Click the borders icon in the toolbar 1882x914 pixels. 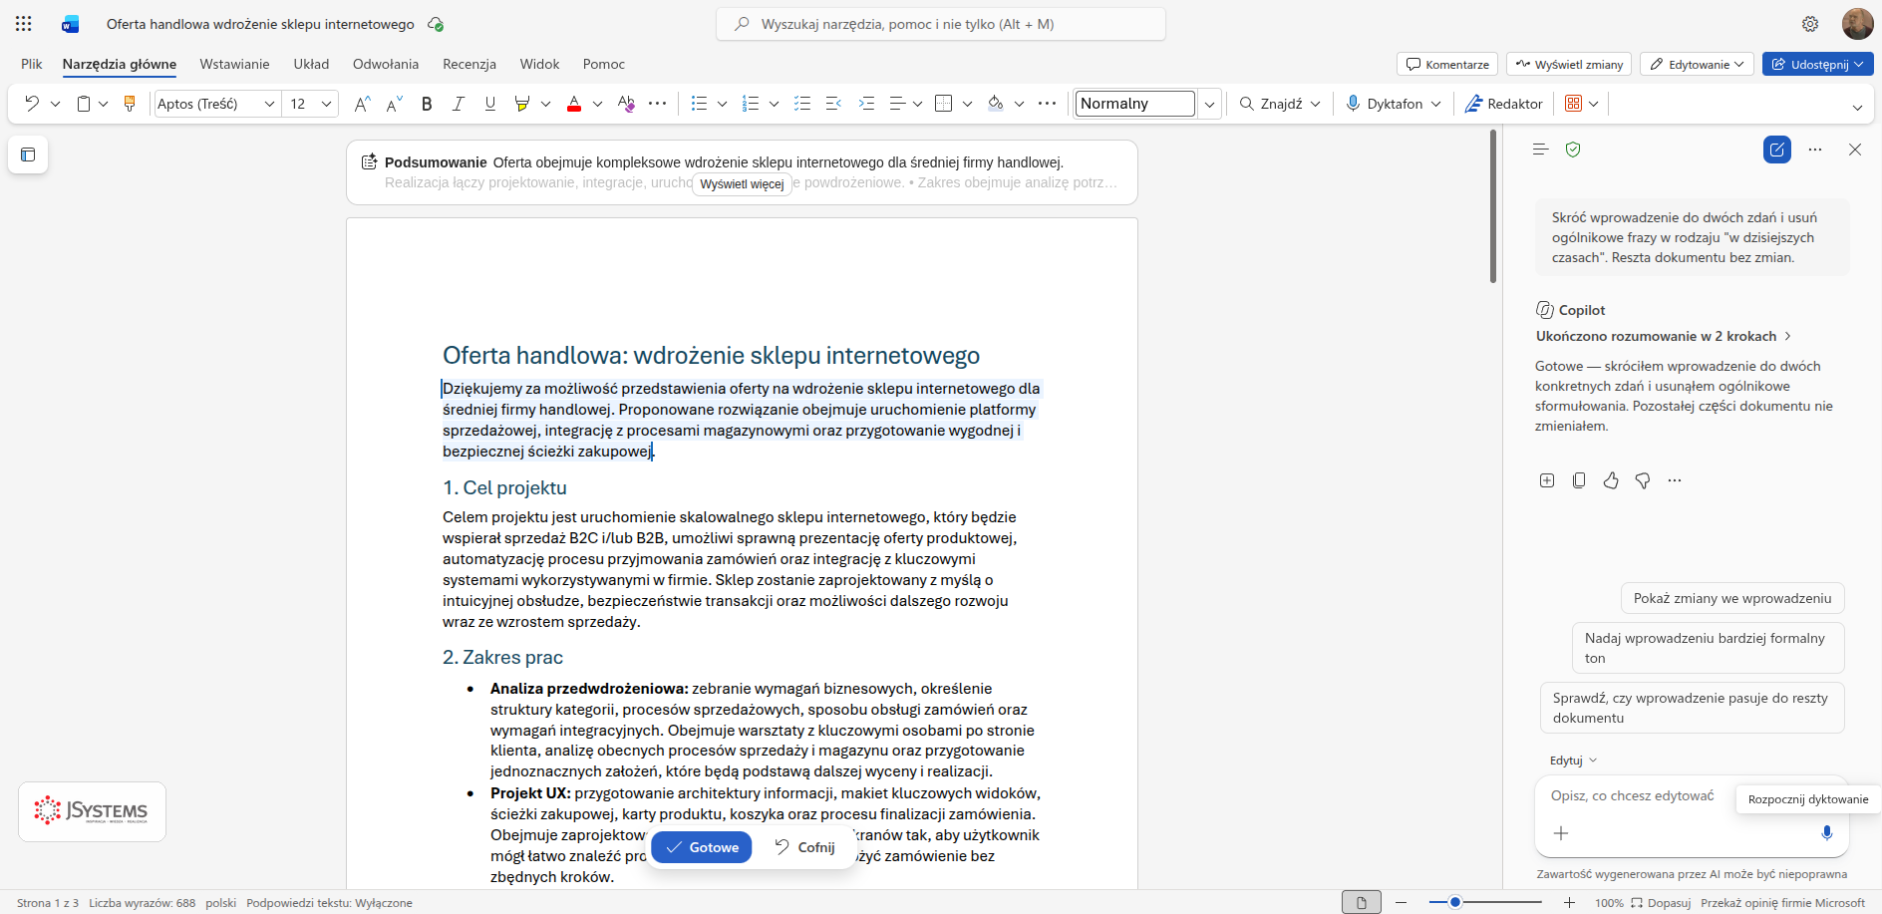(944, 104)
